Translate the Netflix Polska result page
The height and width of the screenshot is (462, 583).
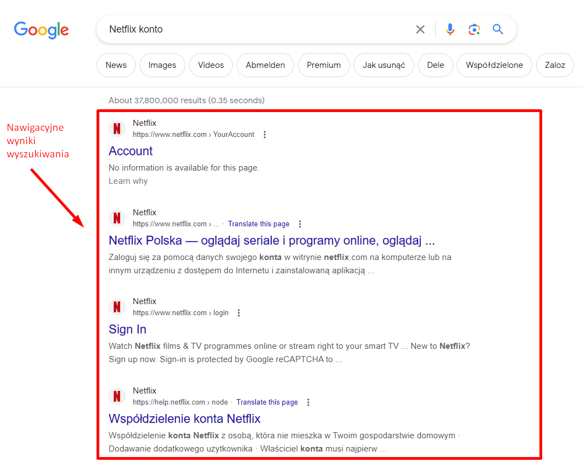pyautogui.click(x=259, y=224)
